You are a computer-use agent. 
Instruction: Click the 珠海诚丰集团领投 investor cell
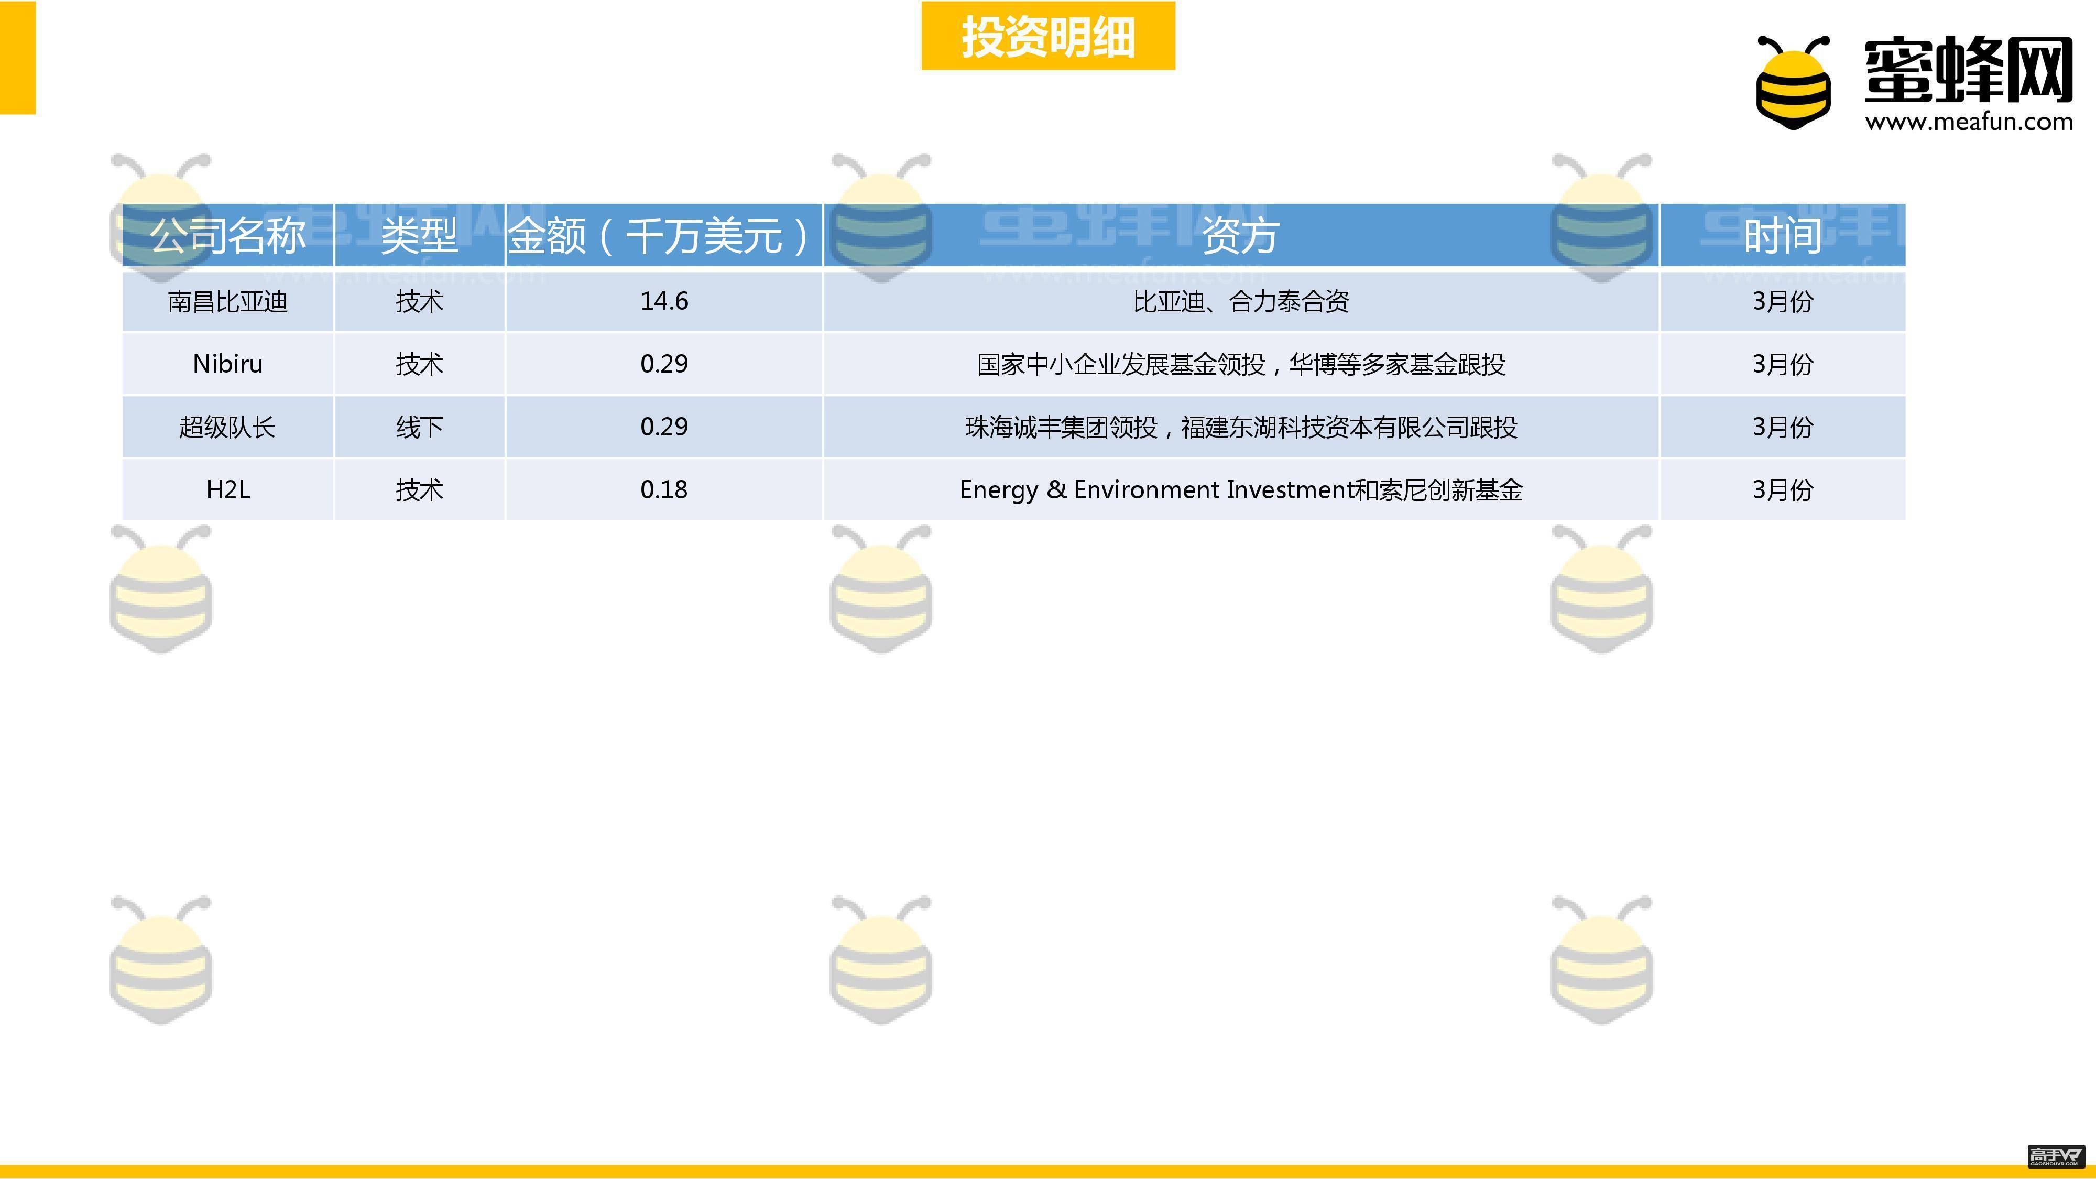(1241, 427)
